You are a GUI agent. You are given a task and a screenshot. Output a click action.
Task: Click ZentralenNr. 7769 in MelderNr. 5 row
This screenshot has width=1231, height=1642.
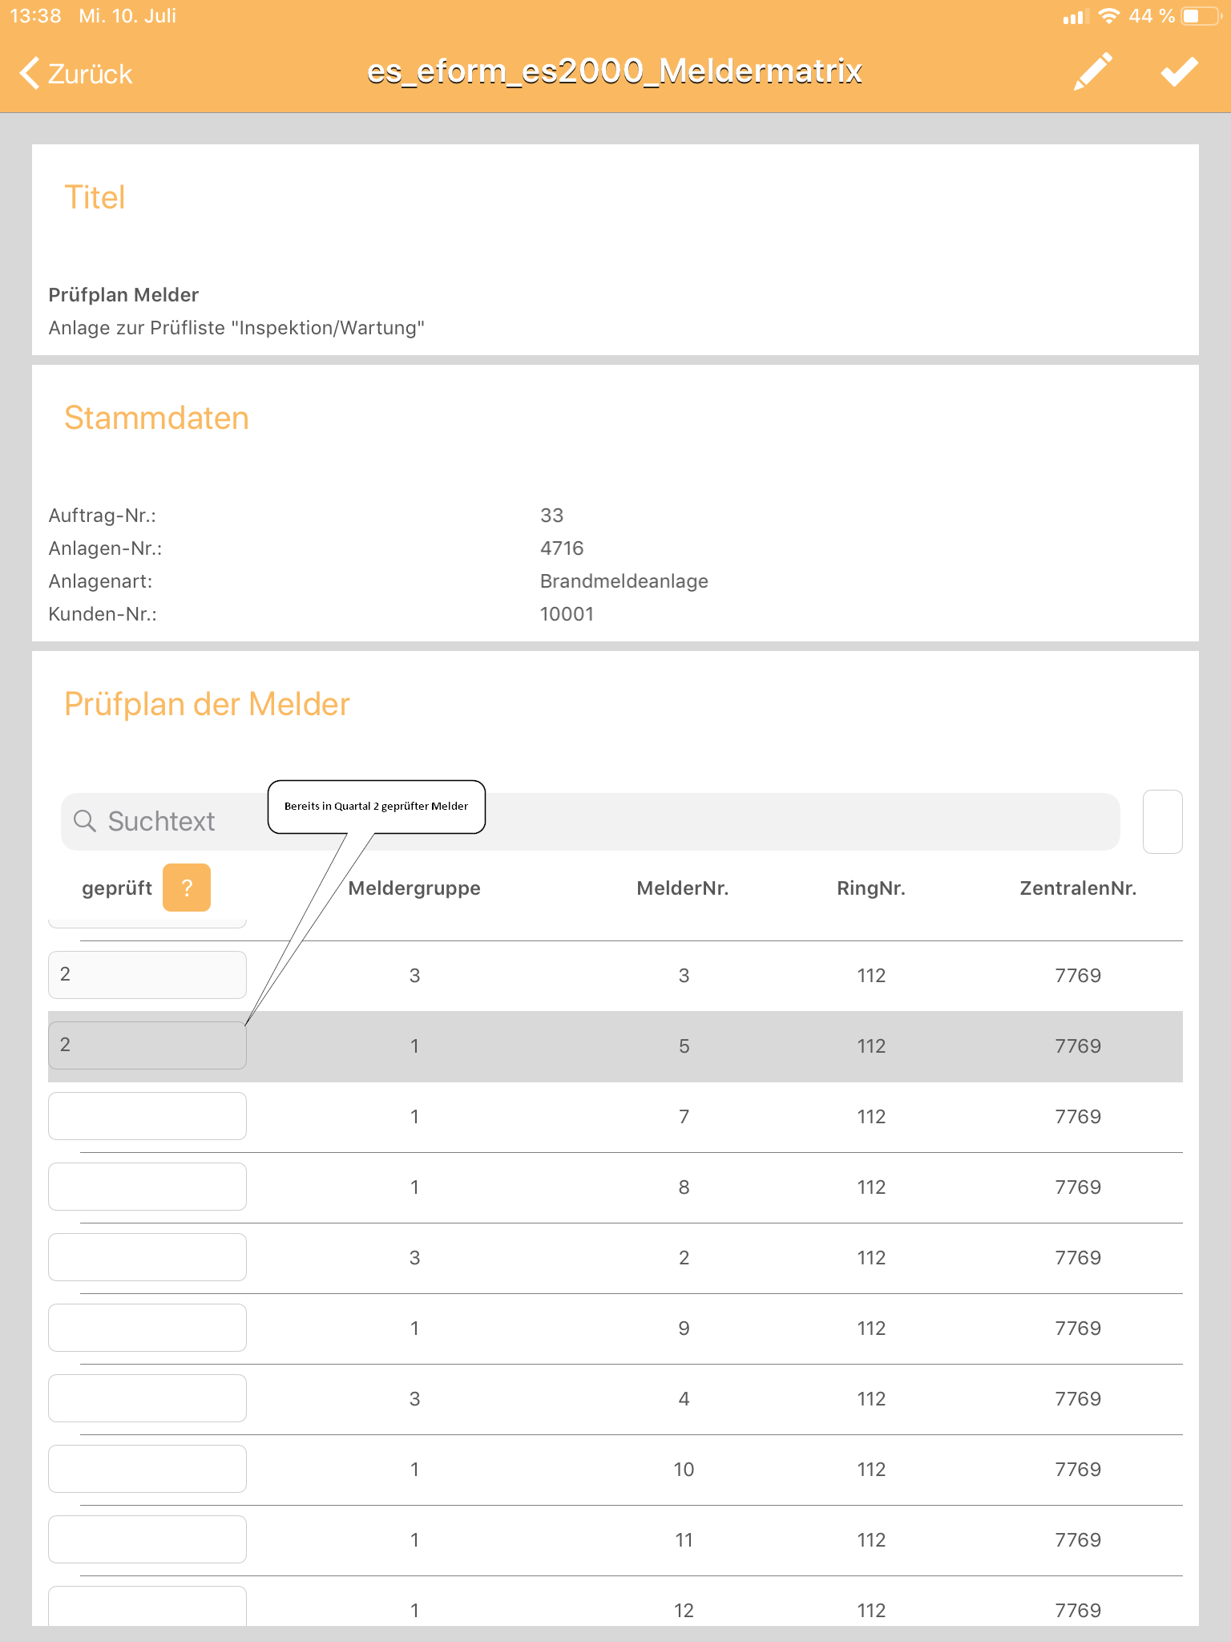pos(1078,1046)
